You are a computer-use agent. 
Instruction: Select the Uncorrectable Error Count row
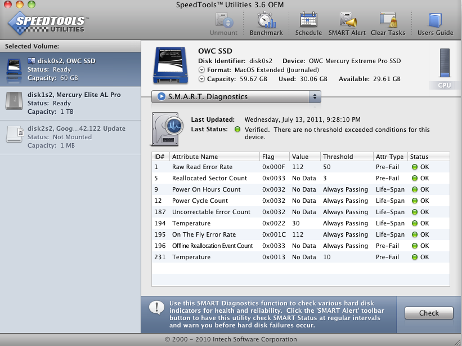[300, 212]
